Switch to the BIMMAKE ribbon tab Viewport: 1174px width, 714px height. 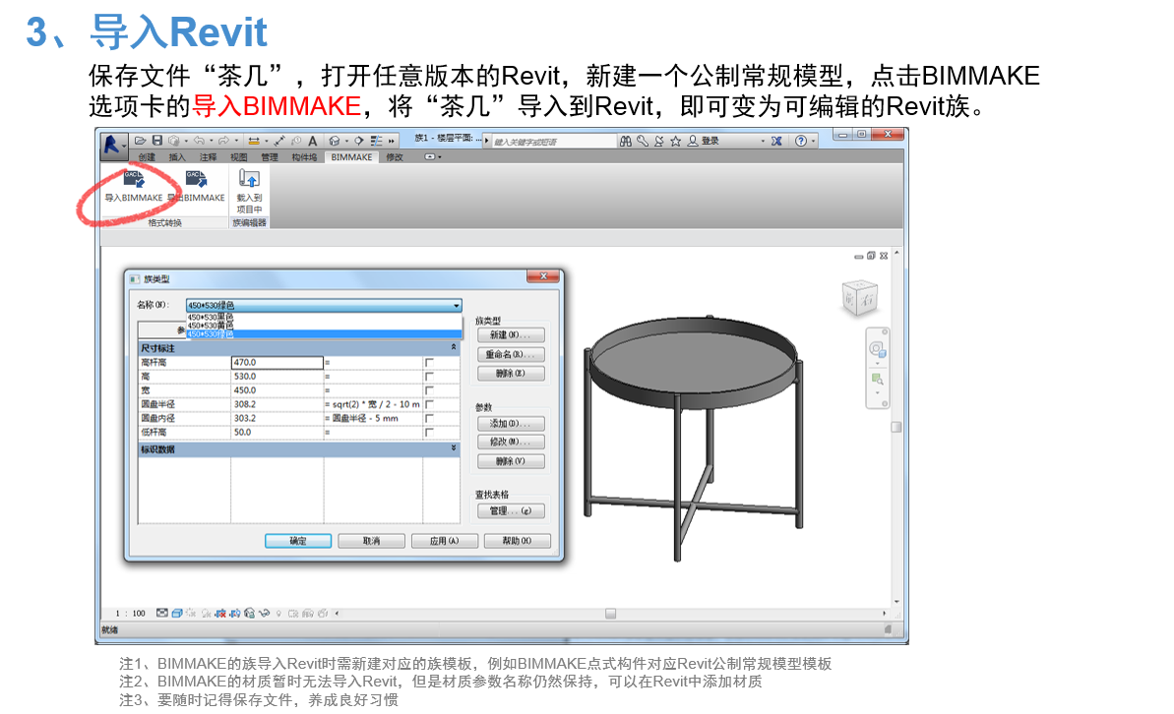coord(351,157)
